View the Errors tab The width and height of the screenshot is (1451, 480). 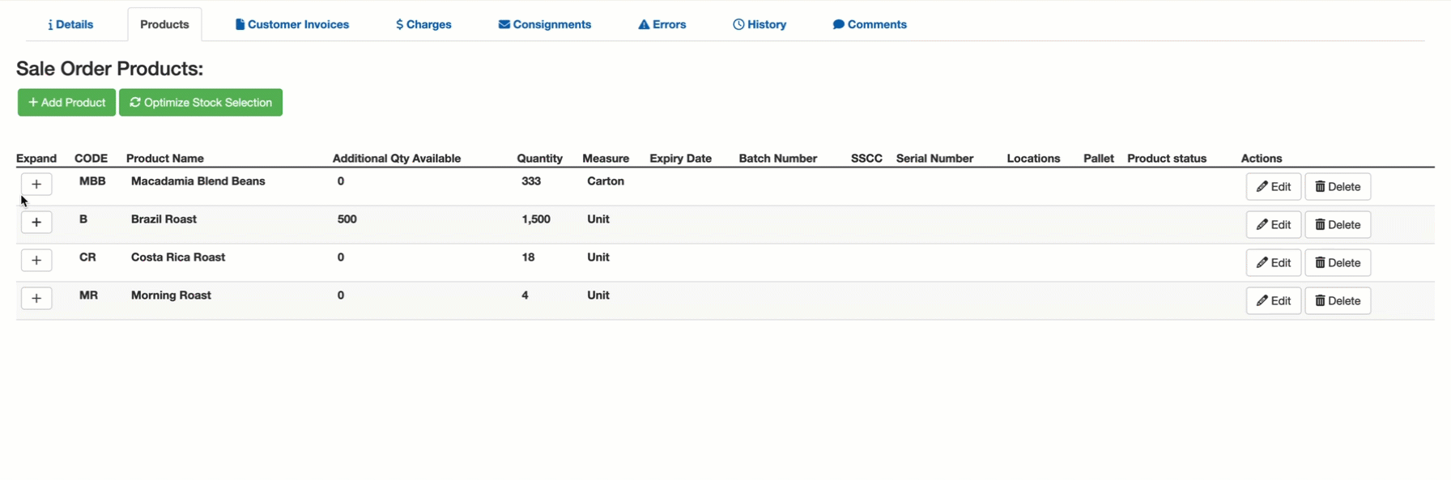tap(662, 25)
